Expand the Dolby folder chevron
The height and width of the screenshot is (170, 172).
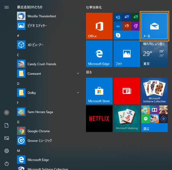[x=78, y=92]
